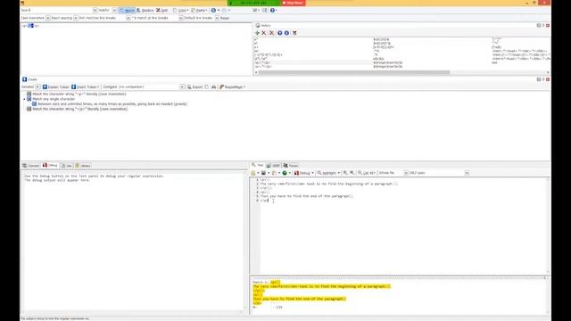Open the Whole file scope dropdown

[x=406, y=173]
